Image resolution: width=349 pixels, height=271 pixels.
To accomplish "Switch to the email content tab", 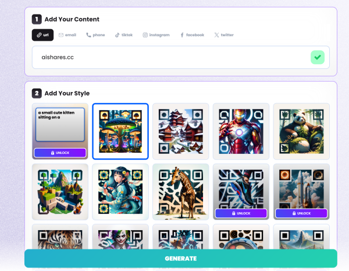I will point(67,35).
